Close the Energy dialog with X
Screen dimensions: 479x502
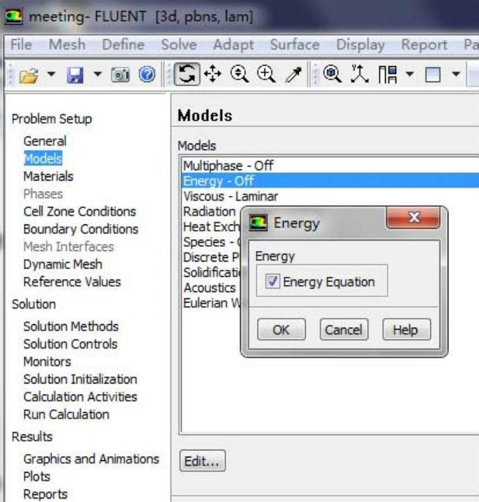point(414,218)
